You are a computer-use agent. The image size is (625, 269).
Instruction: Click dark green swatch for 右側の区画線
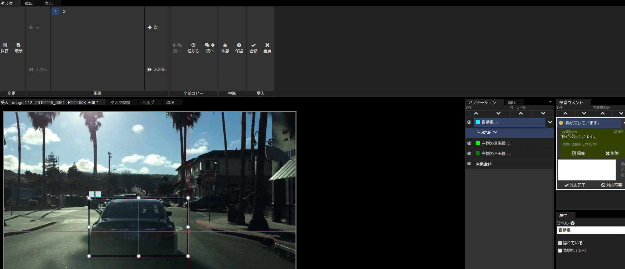point(478,153)
